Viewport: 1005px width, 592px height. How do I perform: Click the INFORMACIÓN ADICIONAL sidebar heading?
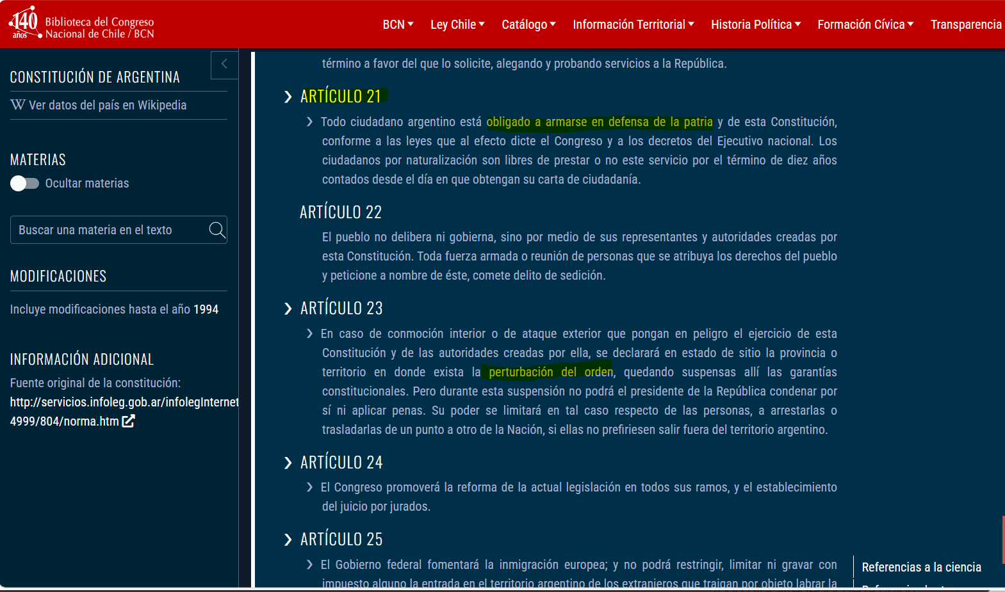82,360
